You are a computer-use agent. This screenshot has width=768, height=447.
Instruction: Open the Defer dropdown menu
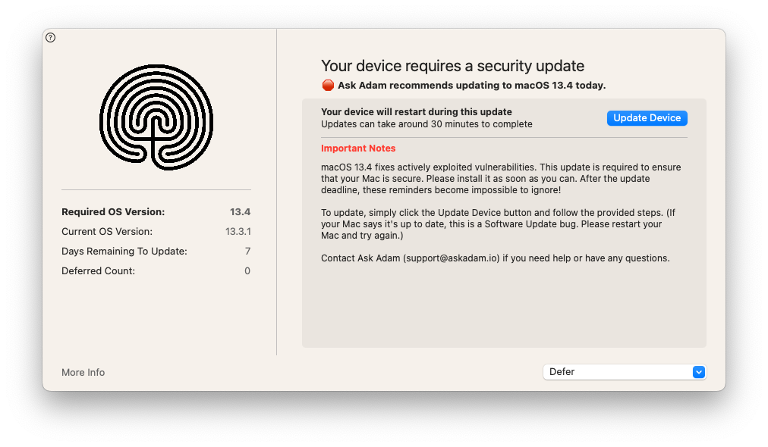click(625, 372)
